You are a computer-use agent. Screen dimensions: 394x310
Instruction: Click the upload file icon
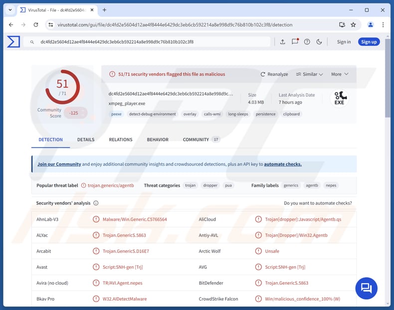282,42
